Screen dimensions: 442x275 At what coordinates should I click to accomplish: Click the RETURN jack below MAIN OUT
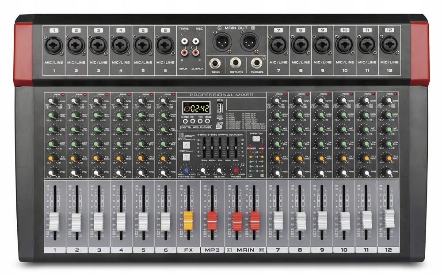[x=236, y=63]
